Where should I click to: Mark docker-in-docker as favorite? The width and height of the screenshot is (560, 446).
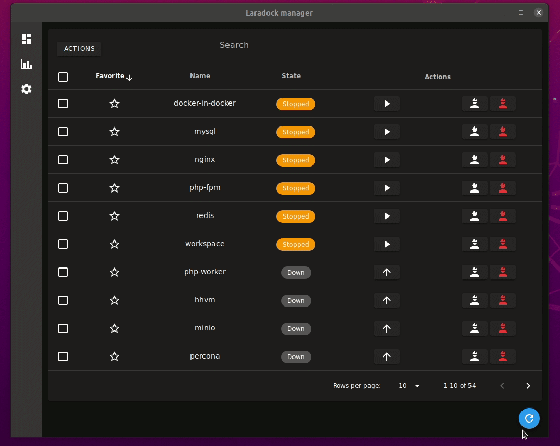[x=114, y=104]
